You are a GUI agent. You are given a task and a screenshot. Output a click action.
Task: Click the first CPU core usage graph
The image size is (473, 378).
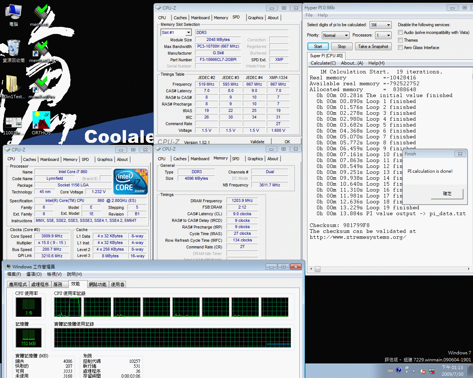[x=68, y=307]
